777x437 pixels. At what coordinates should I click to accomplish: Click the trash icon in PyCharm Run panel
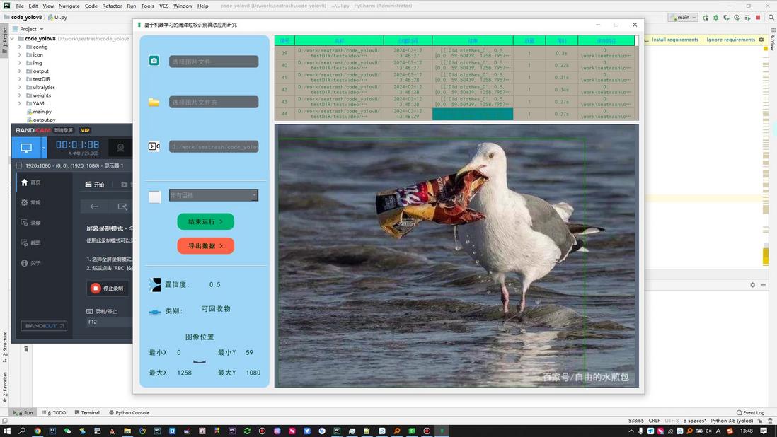click(x=26, y=349)
